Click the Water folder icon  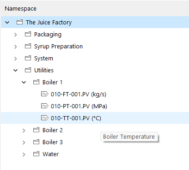[36, 154]
